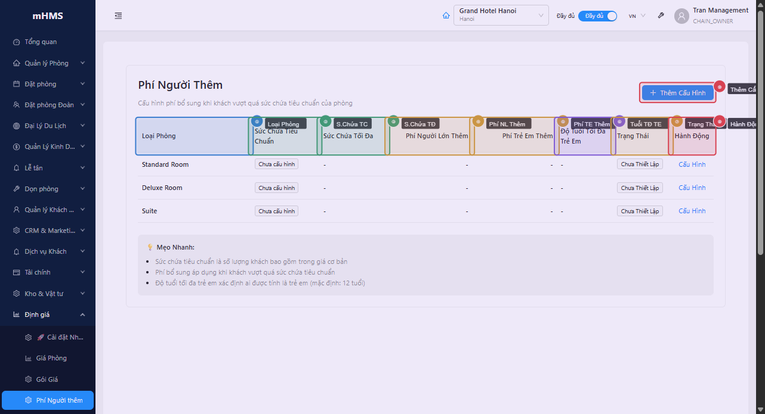765x414 pixels.
Task: Click the home icon beside hotel selector
Action: [446, 16]
